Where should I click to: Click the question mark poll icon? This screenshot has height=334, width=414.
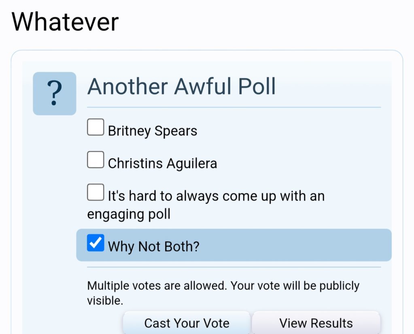pos(54,94)
